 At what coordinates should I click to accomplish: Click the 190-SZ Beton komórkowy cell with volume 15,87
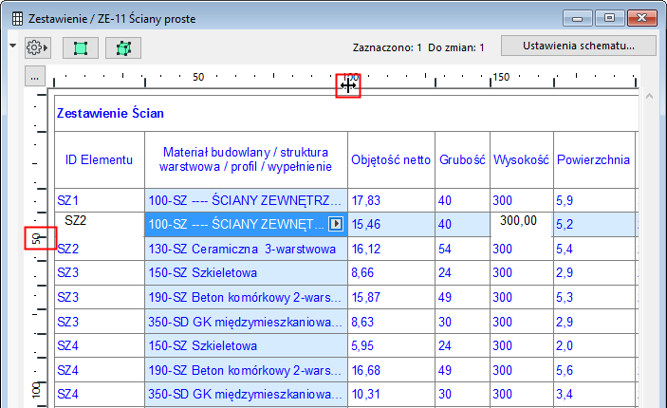click(x=246, y=297)
